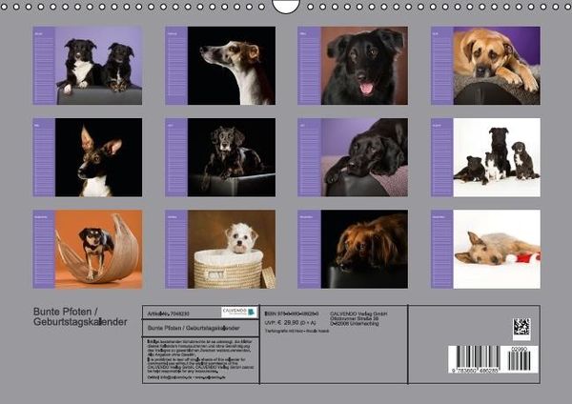The height and width of the screenshot is (404, 572).
Task: Select the dark spaniel lying on black box
Action: 232,157
